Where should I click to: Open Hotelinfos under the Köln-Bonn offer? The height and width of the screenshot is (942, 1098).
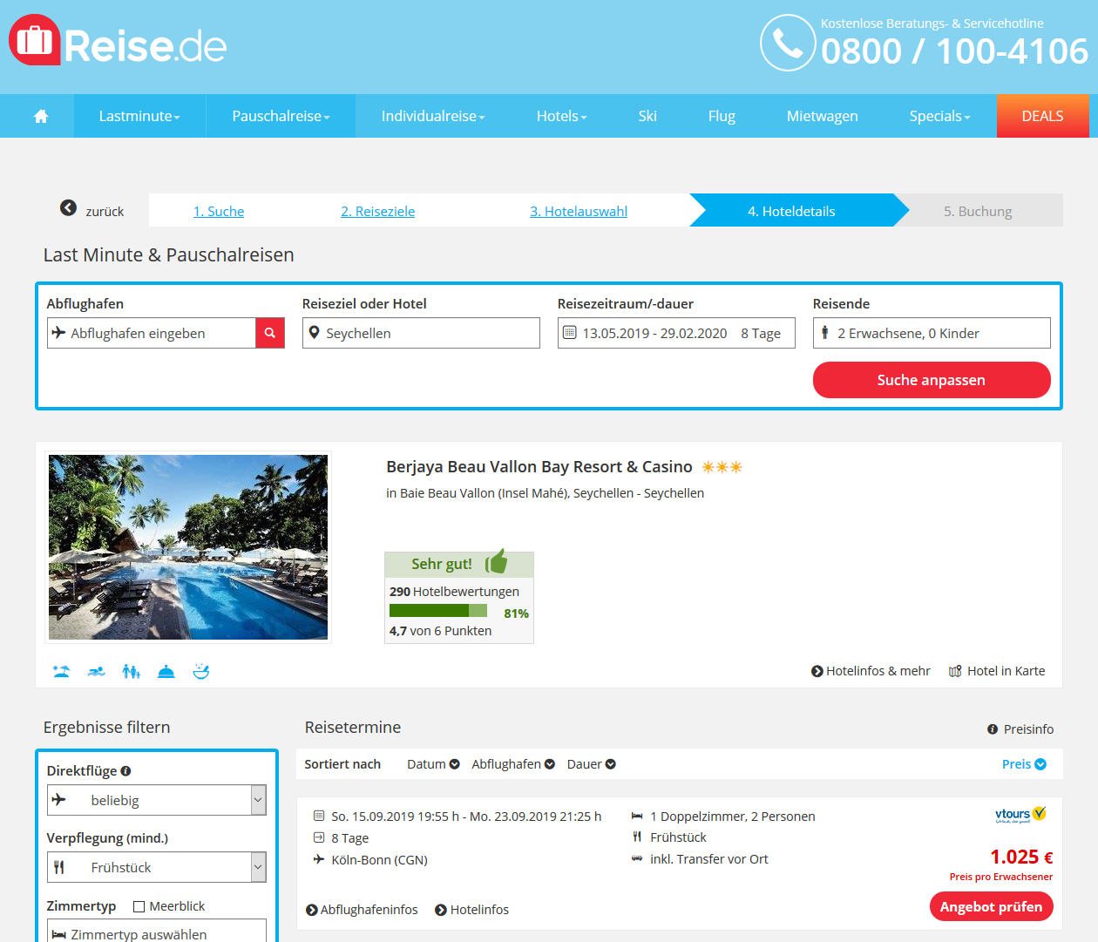coord(471,910)
